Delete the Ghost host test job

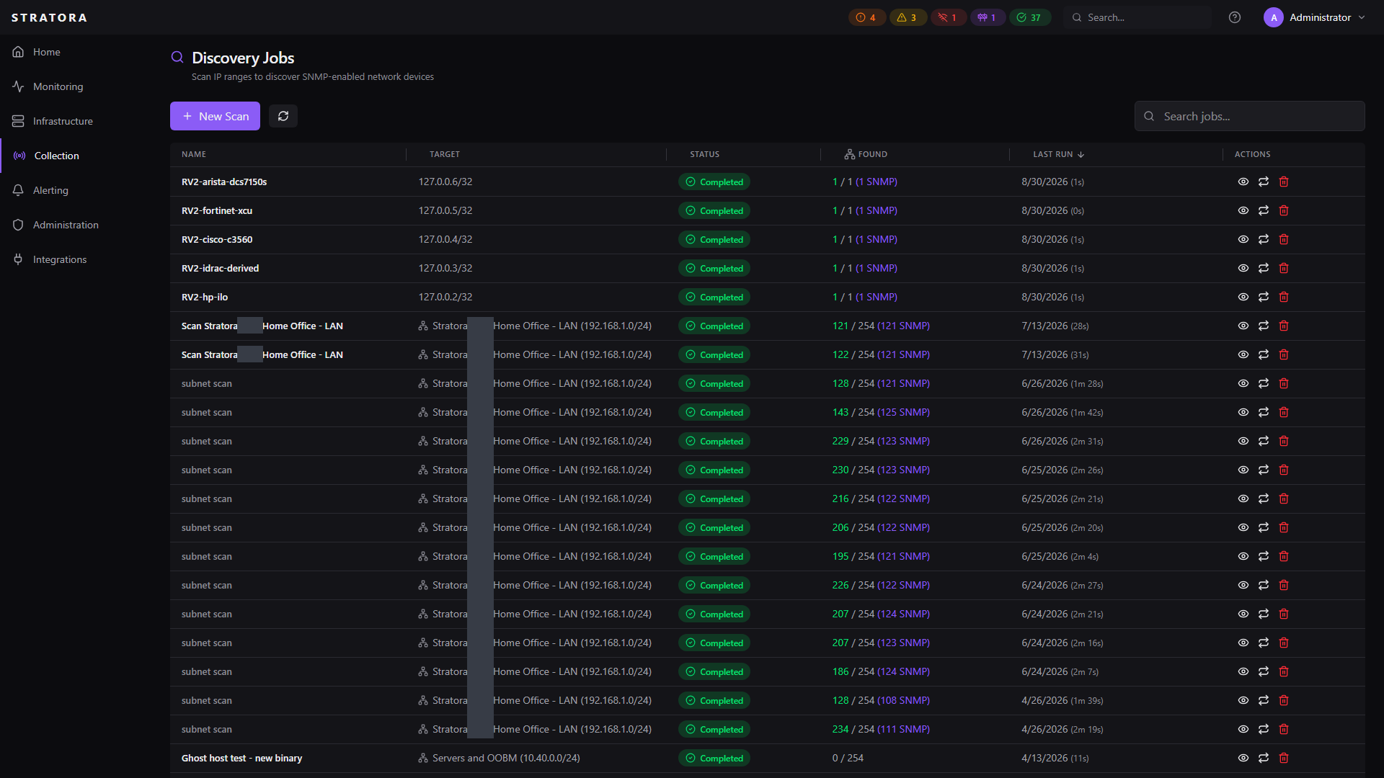pyautogui.click(x=1284, y=758)
